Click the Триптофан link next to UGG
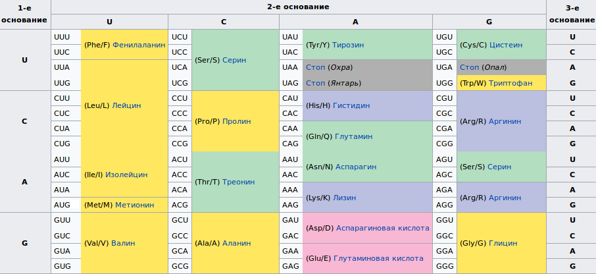Viewport: 596px width, 274px height. (510, 83)
